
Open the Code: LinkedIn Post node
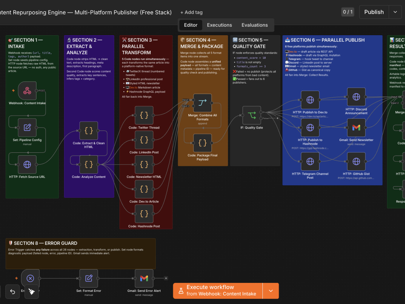(144, 140)
